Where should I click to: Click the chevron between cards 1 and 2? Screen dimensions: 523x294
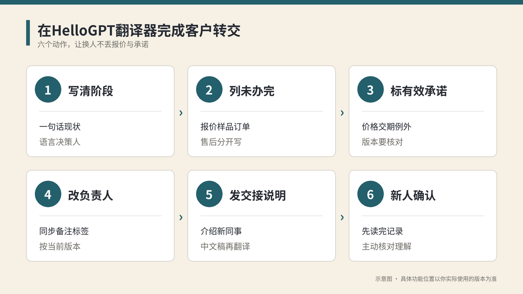pos(181,113)
